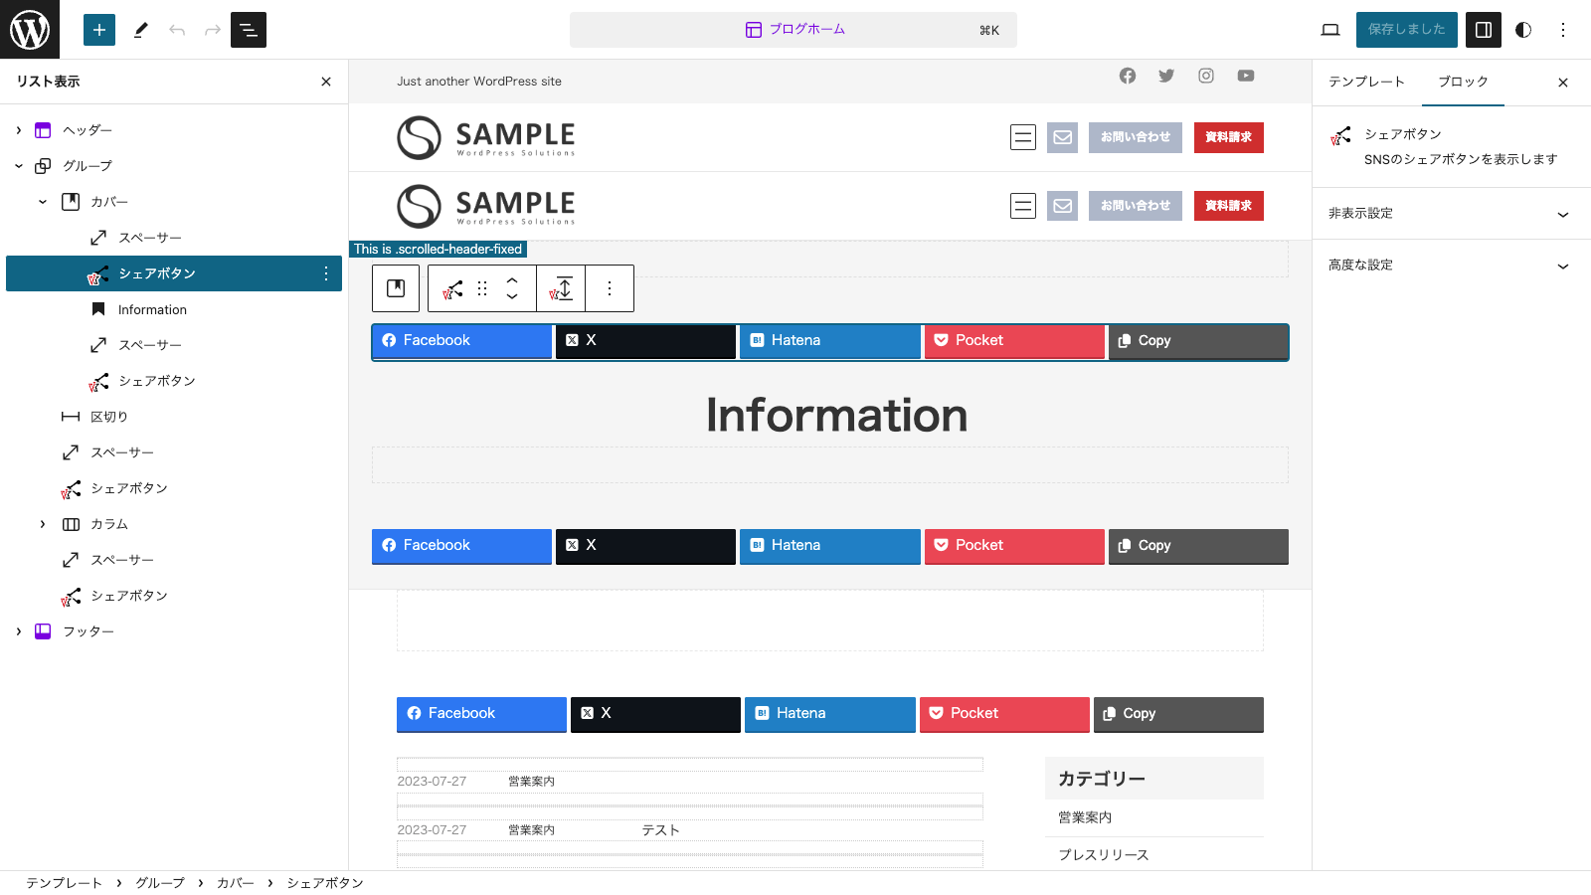Viewport: 1591px width, 895px height.
Task: Toggle the settings sidebar panel
Action: (x=1484, y=30)
